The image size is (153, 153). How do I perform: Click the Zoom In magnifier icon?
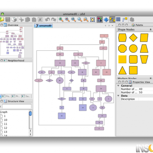point(61,20)
